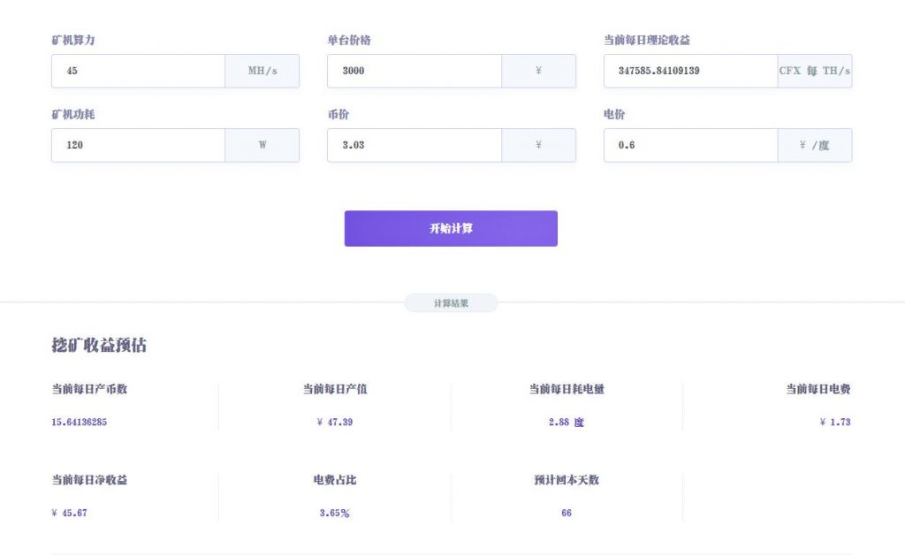The width and height of the screenshot is (905, 556).
Task: Click the MH/s unit addon box
Action: point(262,71)
